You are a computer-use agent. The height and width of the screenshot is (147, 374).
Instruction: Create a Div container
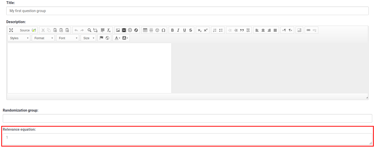[x=248, y=30]
